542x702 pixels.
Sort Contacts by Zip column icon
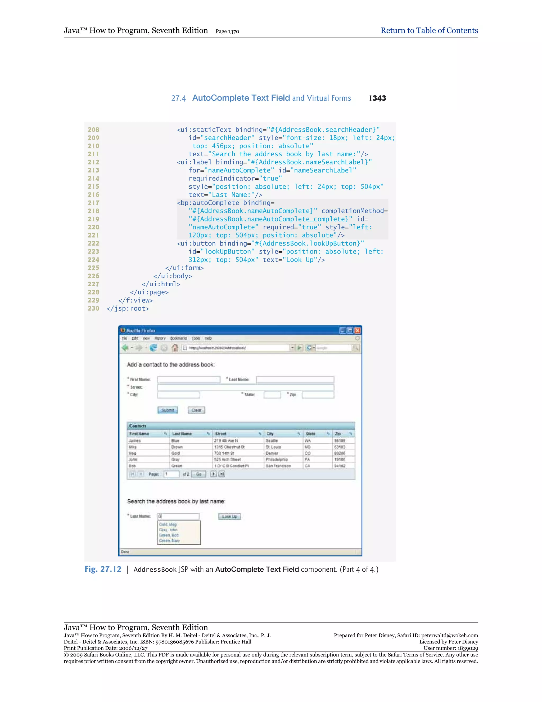click(351, 434)
